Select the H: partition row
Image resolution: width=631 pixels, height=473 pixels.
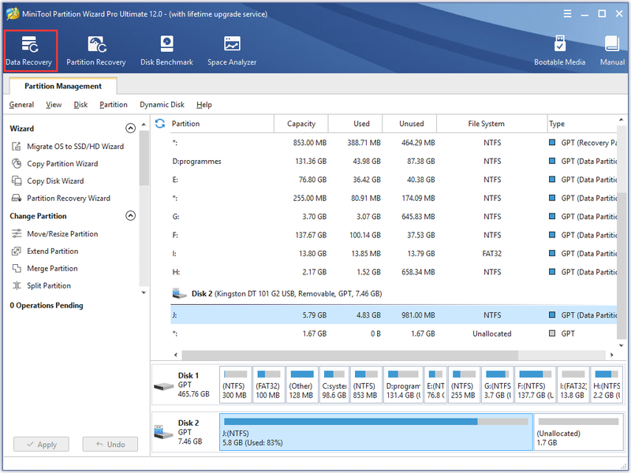[394, 272]
